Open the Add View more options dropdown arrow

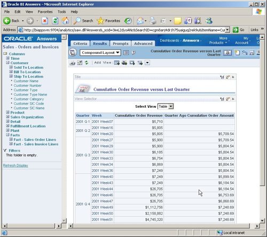147,63
